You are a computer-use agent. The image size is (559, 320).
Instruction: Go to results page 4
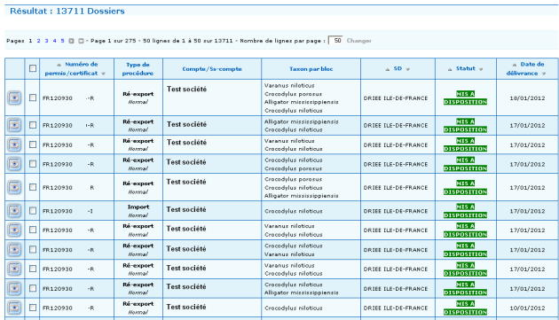(x=54, y=41)
